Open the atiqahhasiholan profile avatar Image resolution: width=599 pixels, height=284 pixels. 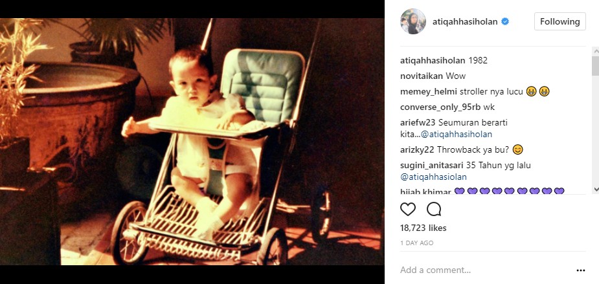(413, 21)
